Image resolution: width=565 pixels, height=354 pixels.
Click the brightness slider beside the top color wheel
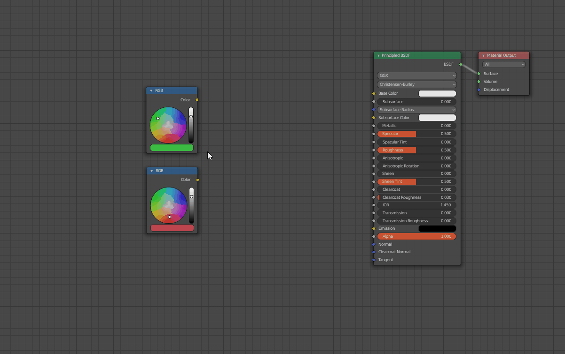(191, 125)
